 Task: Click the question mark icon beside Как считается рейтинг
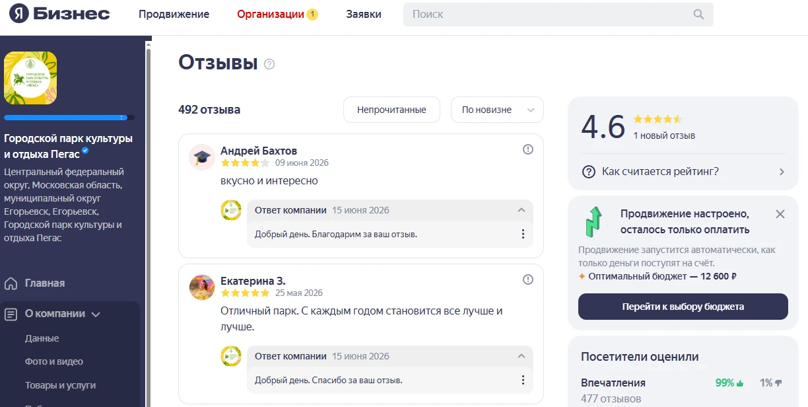point(589,172)
